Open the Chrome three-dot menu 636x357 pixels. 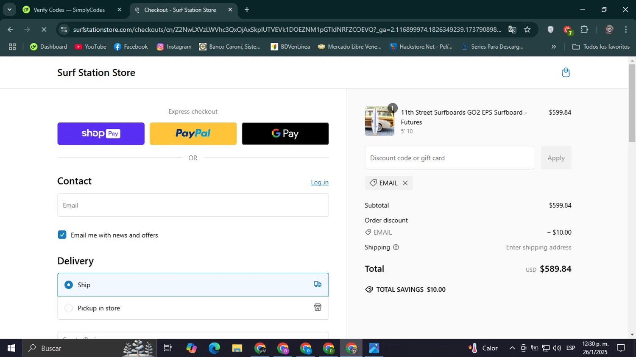click(x=626, y=29)
